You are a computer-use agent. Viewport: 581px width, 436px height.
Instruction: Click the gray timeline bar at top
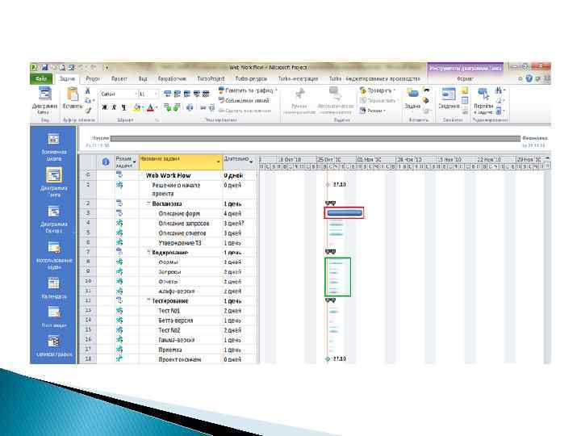[315, 138]
